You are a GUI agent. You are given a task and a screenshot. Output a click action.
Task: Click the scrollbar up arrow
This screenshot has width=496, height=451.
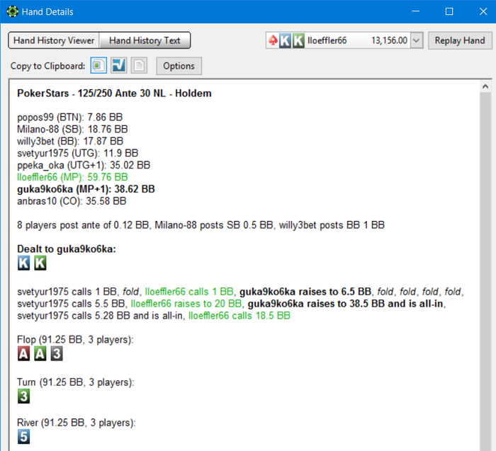(x=485, y=86)
